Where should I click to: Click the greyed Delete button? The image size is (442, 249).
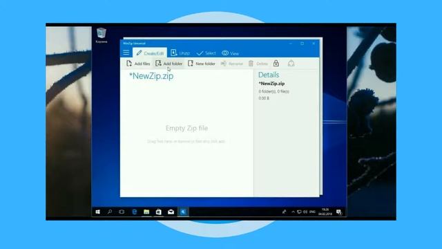coord(258,64)
